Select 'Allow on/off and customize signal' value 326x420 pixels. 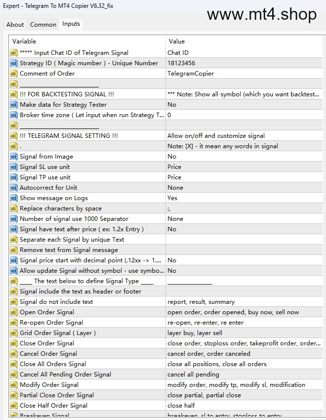coord(216,136)
